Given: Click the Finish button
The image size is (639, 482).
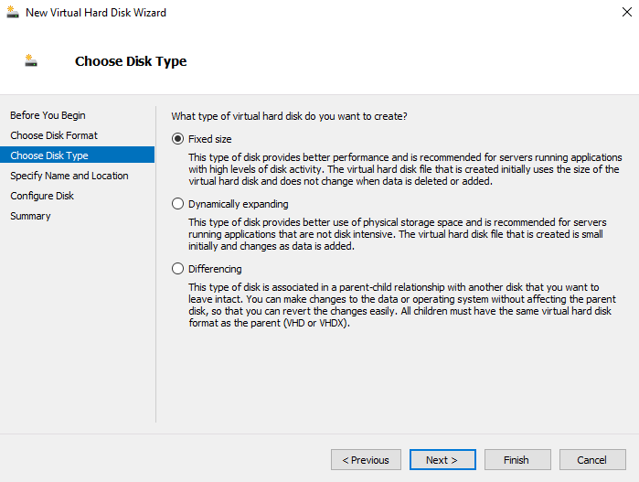Looking at the screenshot, I should click(517, 460).
